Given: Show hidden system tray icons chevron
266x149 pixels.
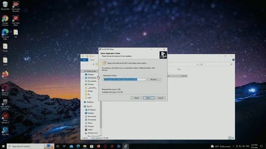Looking at the screenshot, I should 234,146.
